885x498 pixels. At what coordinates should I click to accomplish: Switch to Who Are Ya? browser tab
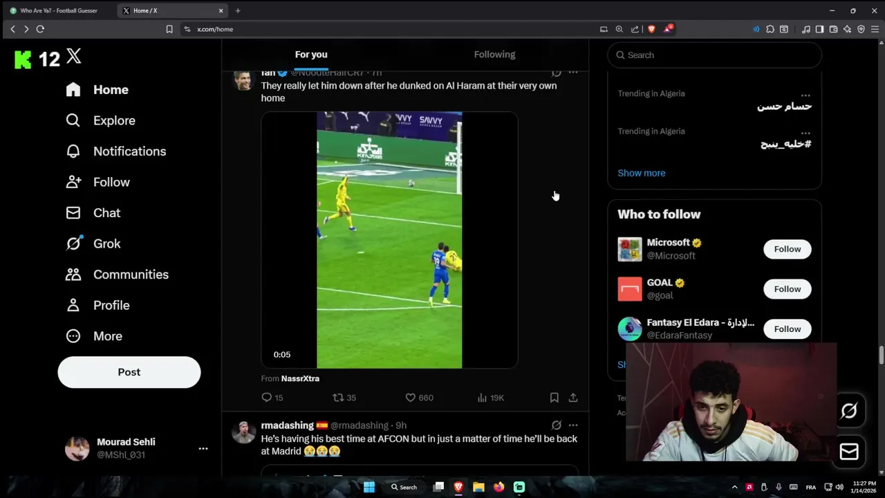tap(58, 11)
